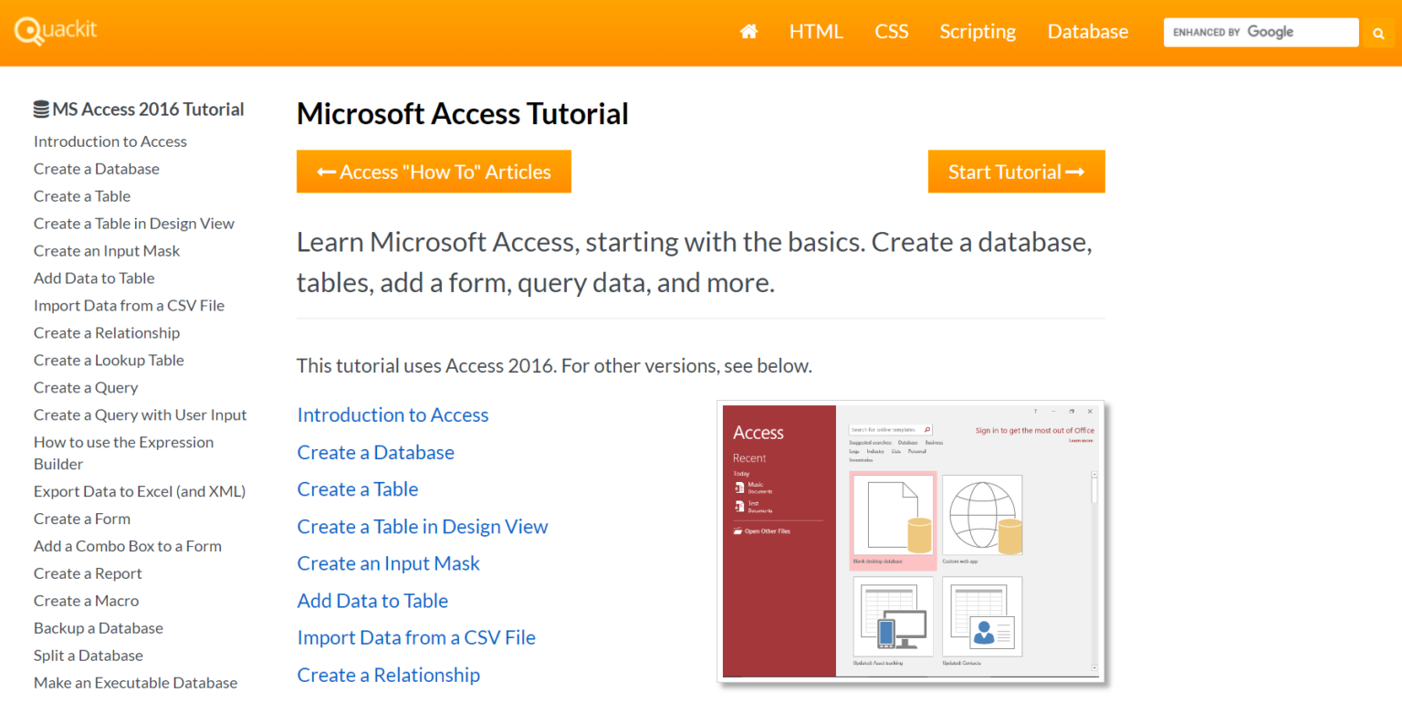Screen dimensions: 1402x703
Task: Click the Access "How To" Articles button
Action: [x=434, y=171]
